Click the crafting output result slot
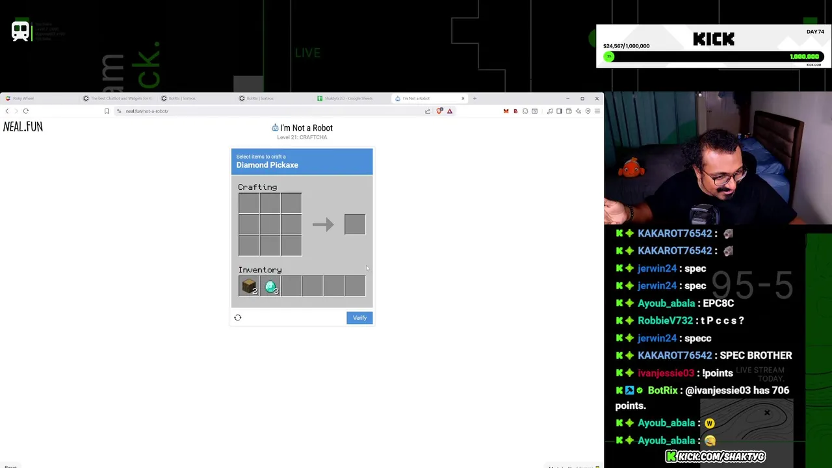Screen dimensions: 832x468 [355, 225]
